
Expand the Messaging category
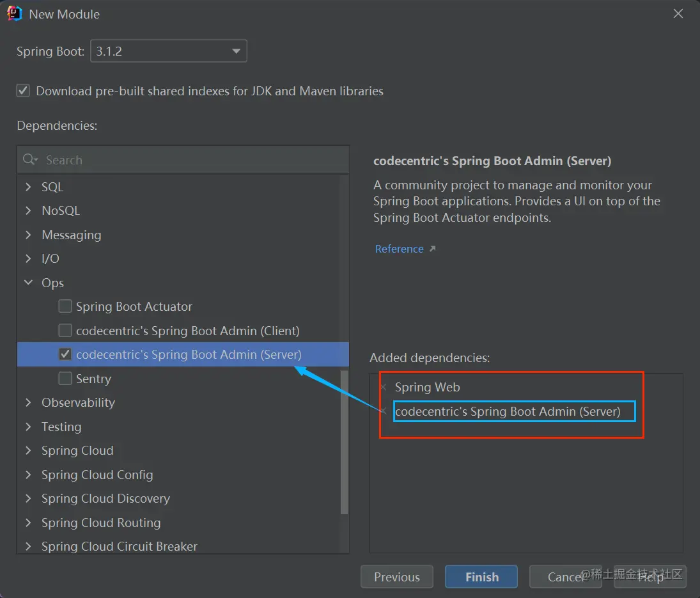[29, 235]
